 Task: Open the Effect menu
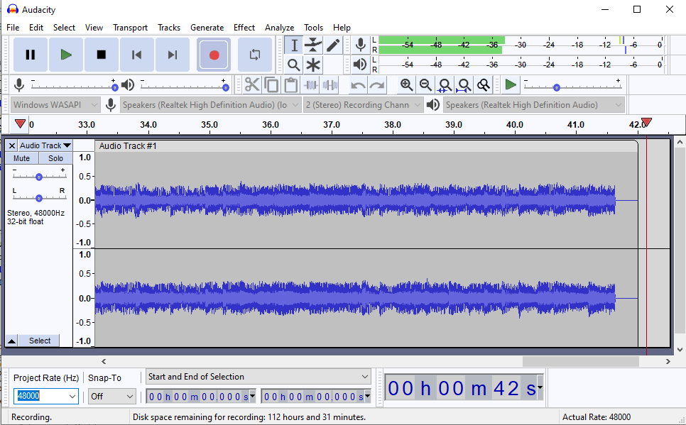(x=244, y=28)
